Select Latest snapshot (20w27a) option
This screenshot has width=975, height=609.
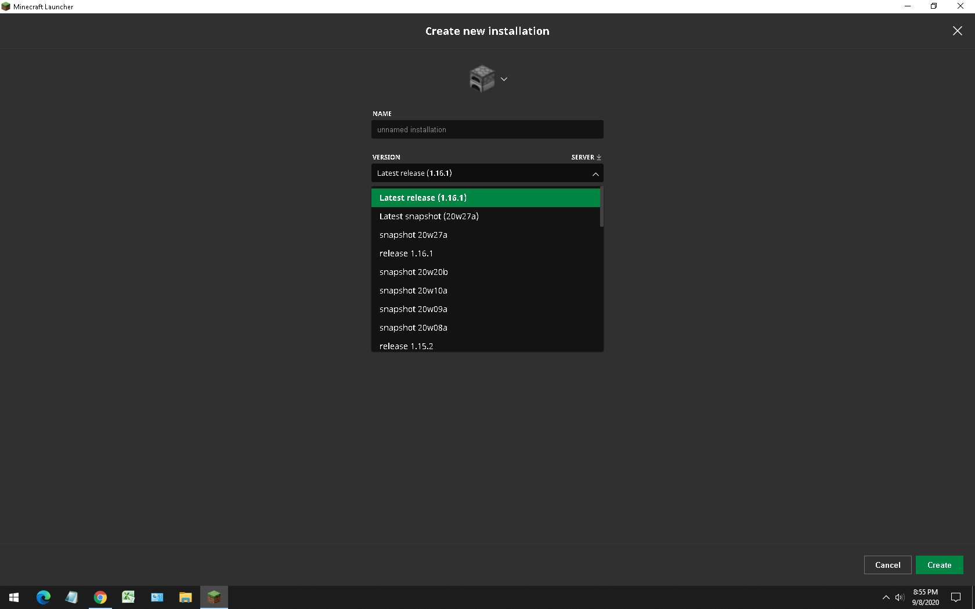(x=486, y=216)
